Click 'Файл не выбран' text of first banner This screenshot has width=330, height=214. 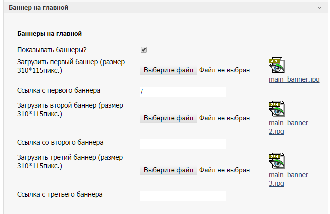[x=224, y=70]
